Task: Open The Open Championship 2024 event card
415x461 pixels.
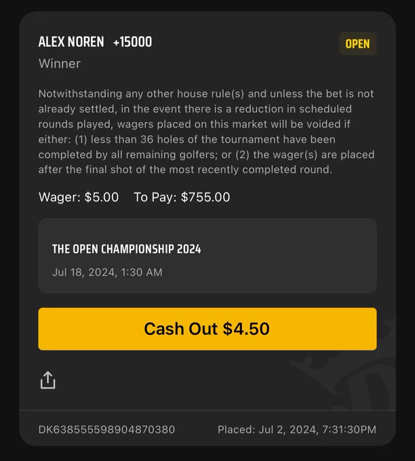Action: click(207, 256)
